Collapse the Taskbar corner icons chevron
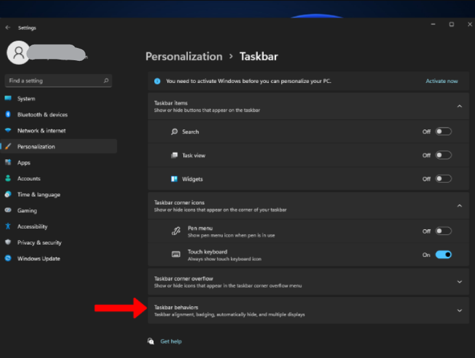Image resolution: width=475 pixels, height=358 pixels. [459, 206]
